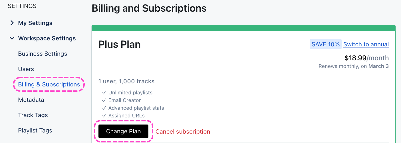Open the Metadata settings page

(x=31, y=100)
